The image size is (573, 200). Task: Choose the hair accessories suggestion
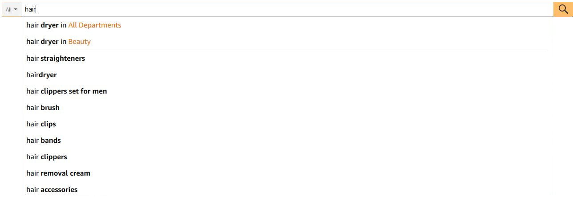point(52,190)
